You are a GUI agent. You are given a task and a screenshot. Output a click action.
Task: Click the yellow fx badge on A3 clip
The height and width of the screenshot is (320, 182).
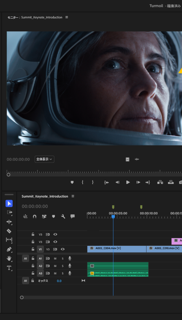click(92, 273)
